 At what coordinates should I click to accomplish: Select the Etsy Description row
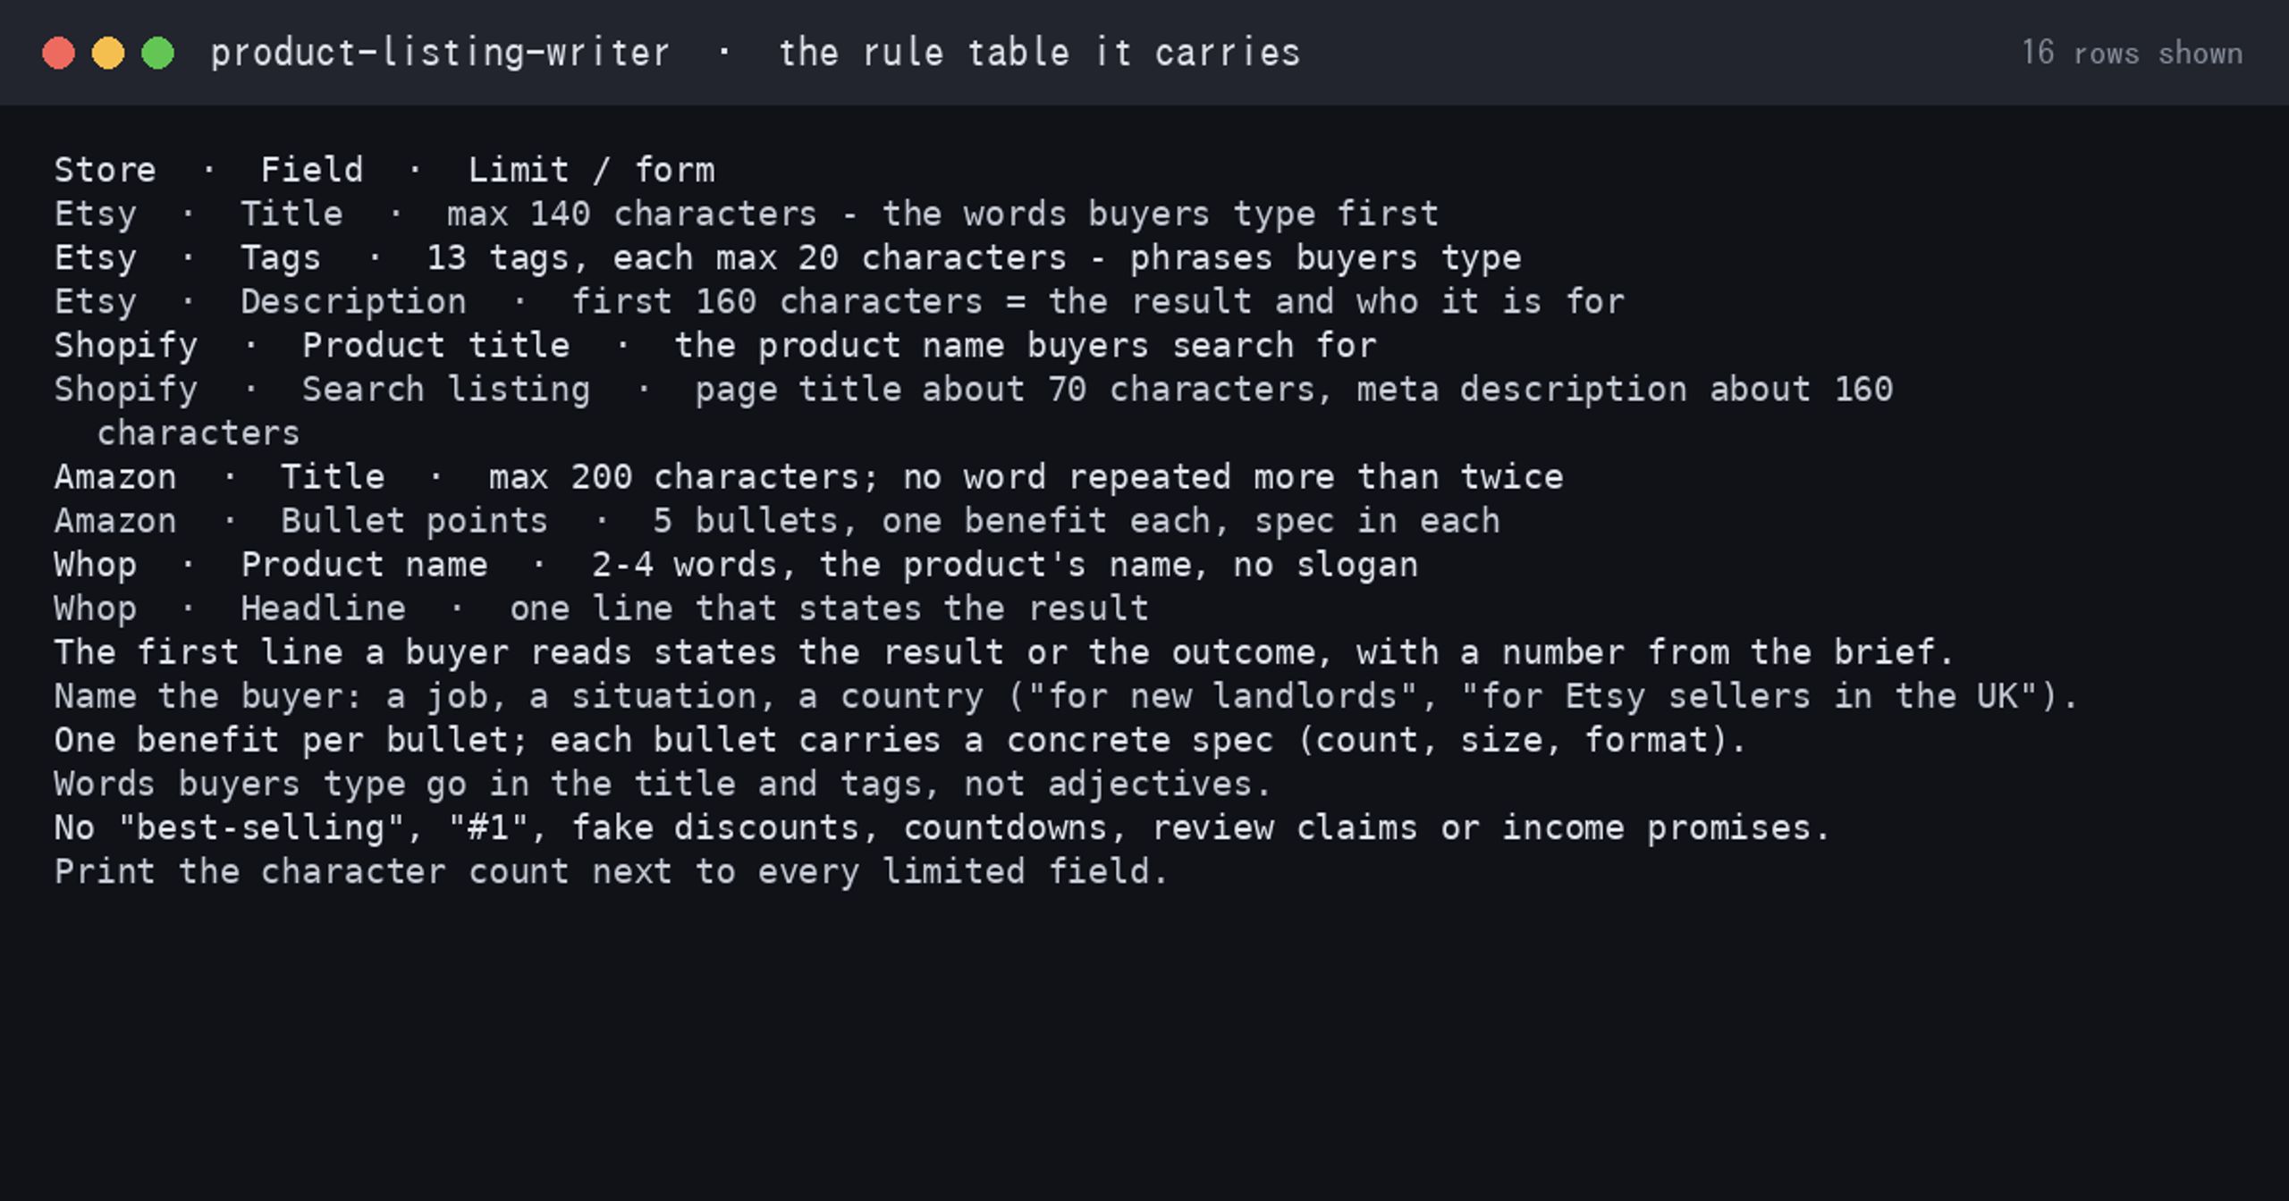(839, 301)
